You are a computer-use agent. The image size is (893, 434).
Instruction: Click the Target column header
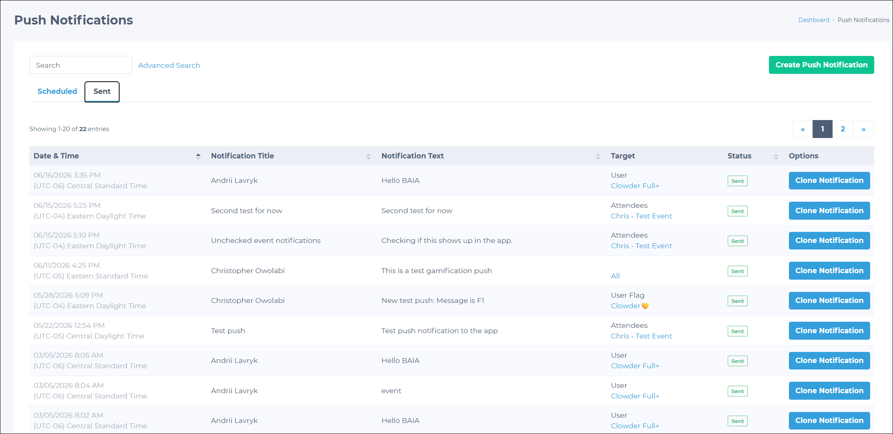click(x=623, y=156)
